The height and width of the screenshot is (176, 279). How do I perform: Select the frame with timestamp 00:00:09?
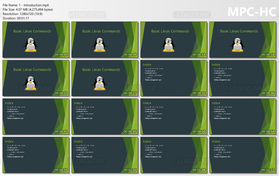pos(105,40)
